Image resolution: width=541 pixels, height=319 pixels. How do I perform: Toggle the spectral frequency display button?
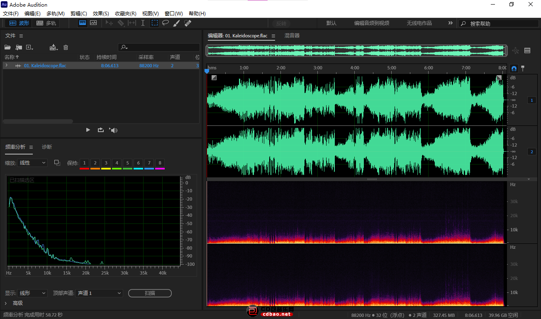(83, 23)
